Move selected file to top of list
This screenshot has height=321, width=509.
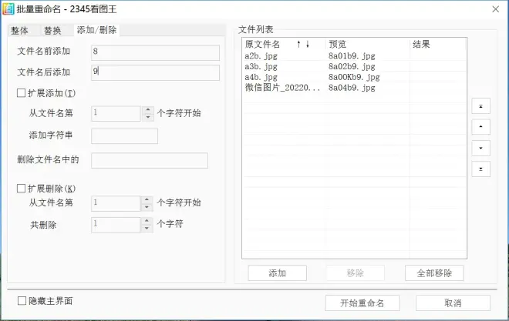click(480, 105)
